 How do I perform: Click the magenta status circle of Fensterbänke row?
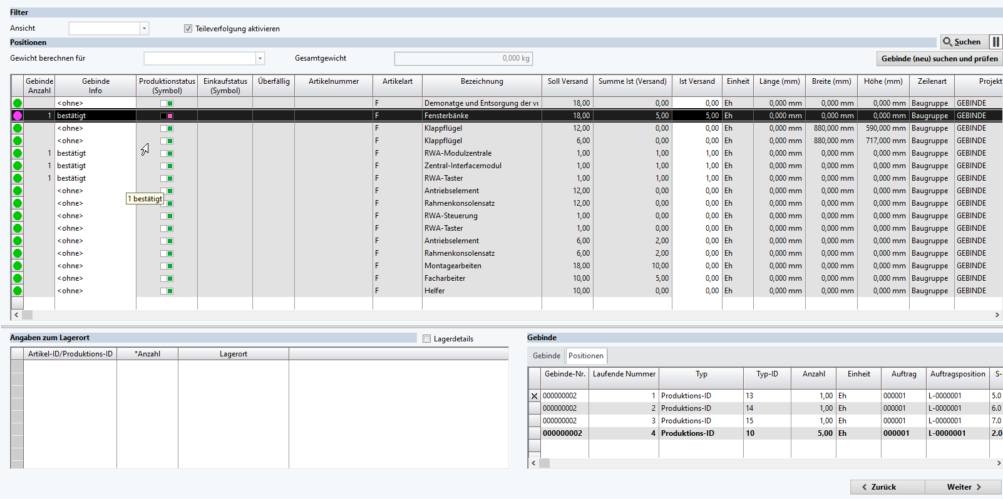point(18,116)
